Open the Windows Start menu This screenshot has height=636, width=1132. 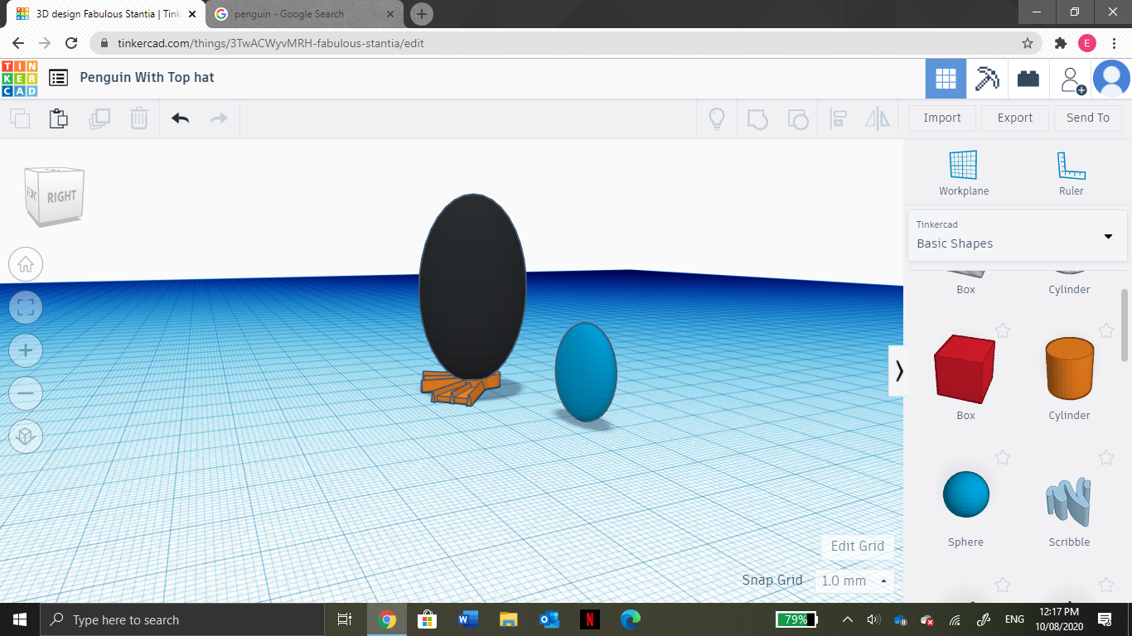pos(20,619)
